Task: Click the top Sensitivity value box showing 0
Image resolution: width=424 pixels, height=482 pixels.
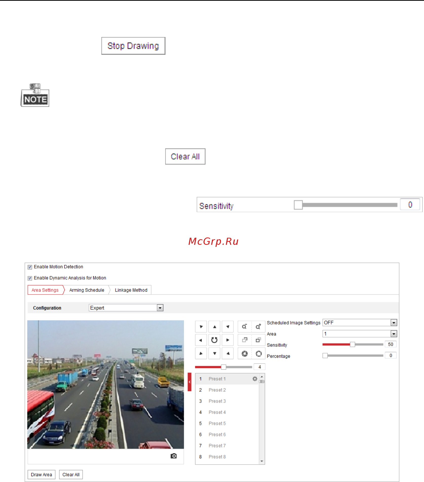Action: (x=410, y=205)
